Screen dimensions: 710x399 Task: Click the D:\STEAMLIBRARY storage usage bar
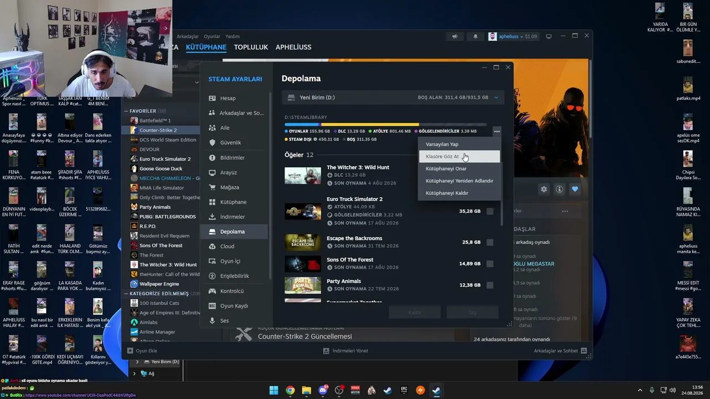[385, 125]
